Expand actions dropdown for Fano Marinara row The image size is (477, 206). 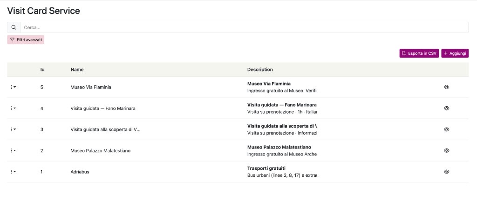pos(13,108)
